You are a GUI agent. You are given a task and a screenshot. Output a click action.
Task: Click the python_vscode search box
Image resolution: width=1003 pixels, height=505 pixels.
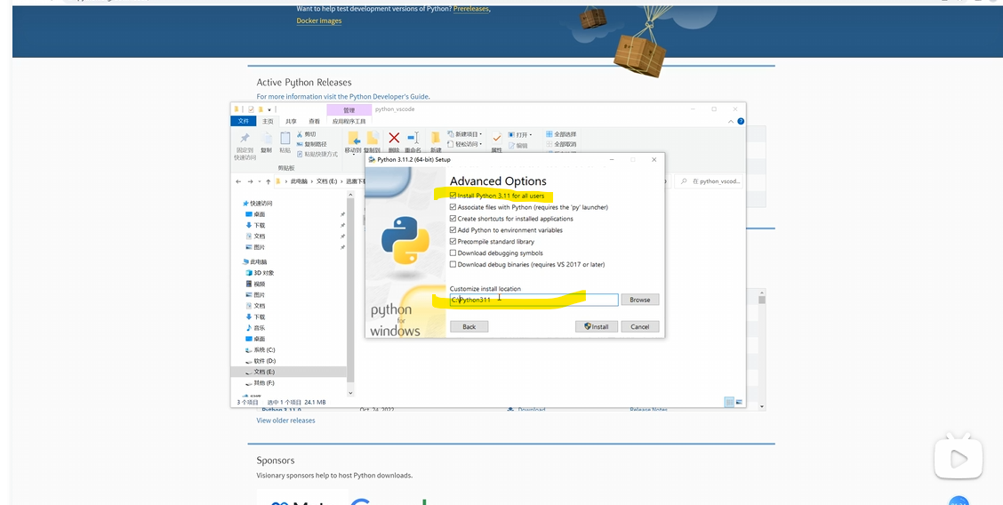click(x=710, y=181)
